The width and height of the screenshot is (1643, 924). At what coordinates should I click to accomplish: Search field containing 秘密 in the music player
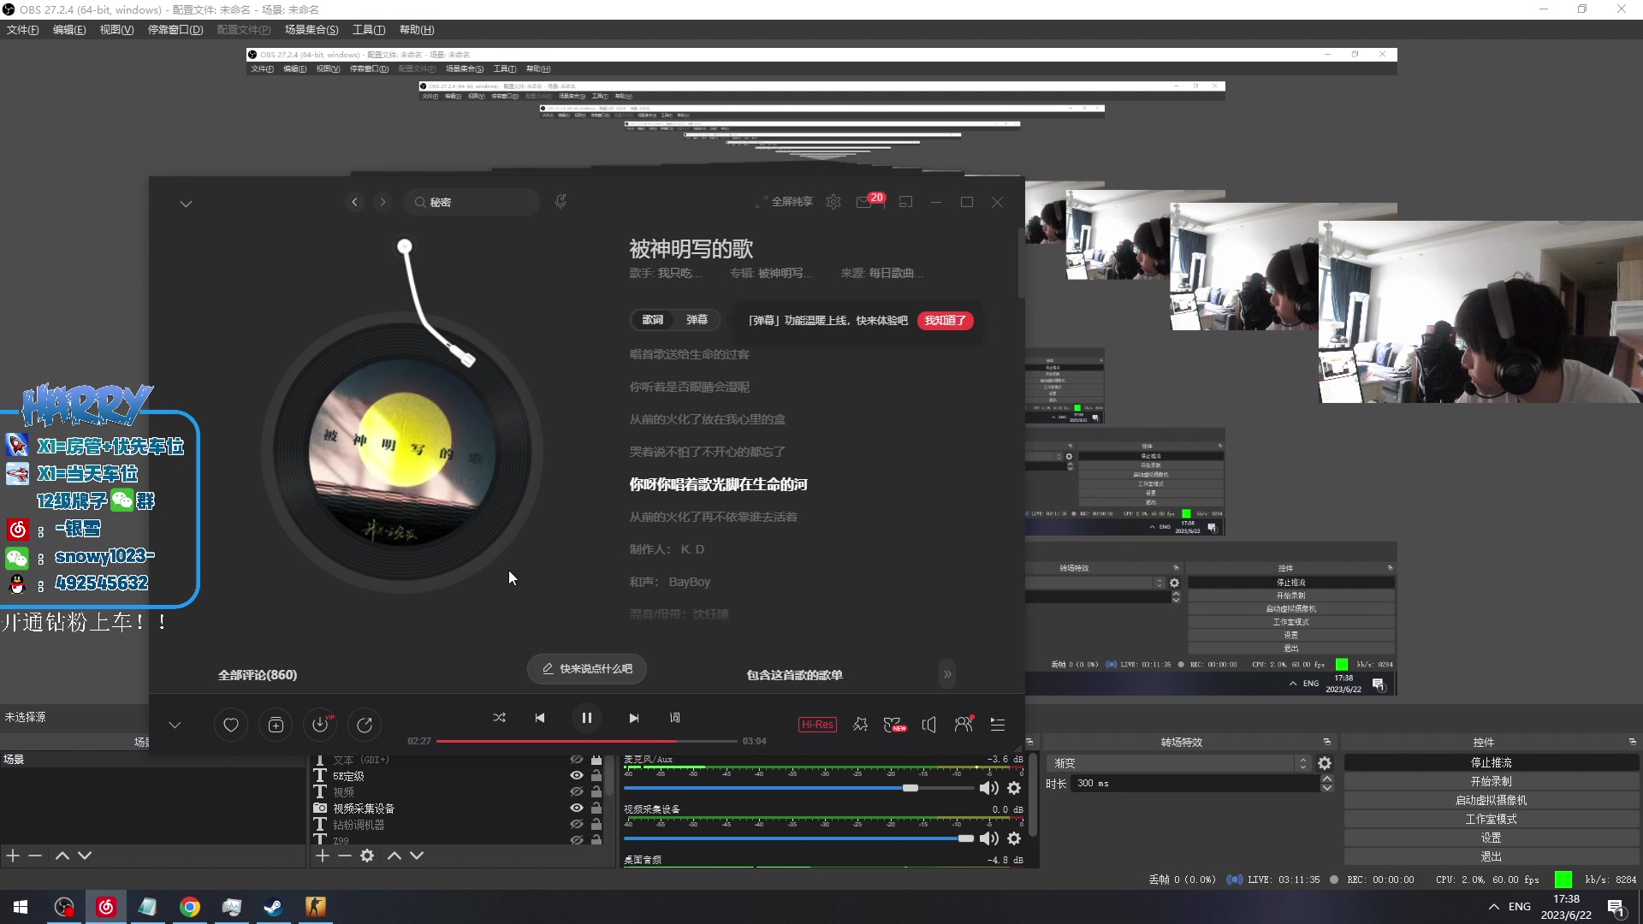[472, 202]
